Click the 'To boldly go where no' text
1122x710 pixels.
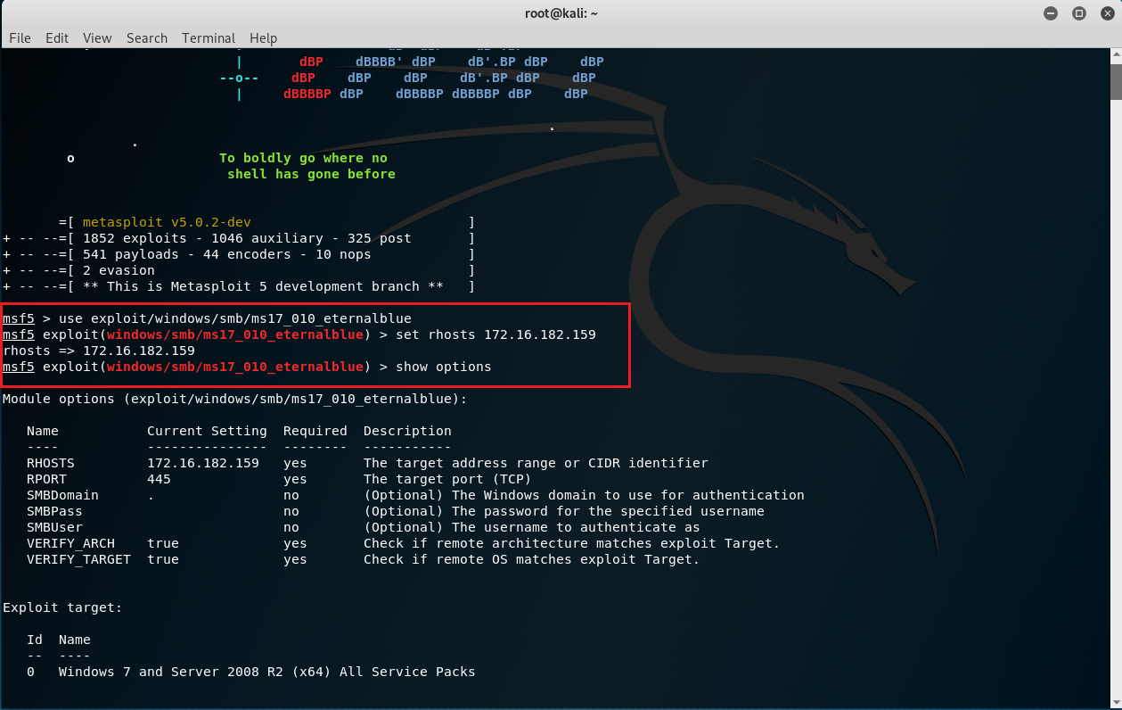(303, 158)
